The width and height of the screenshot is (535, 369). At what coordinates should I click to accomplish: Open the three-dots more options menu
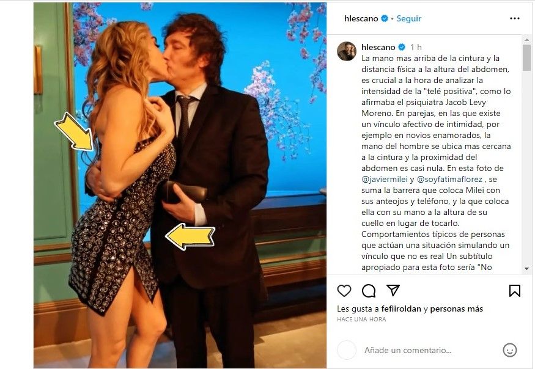pos(515,18)
